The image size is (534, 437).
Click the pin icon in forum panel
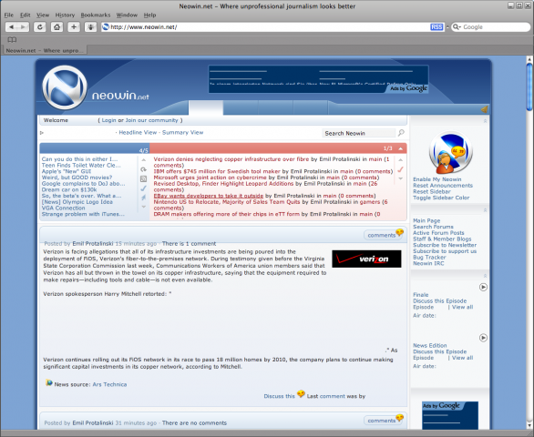point(143,198)
